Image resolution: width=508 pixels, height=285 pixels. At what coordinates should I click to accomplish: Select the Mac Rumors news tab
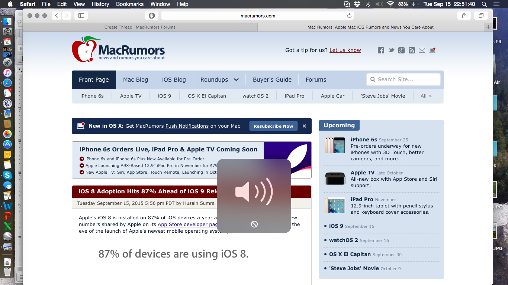click(x=371, y=27)
